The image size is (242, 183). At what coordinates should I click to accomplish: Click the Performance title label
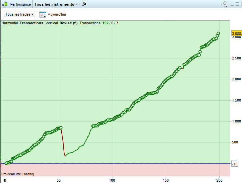pyautogui.click(x=20, y=4)
